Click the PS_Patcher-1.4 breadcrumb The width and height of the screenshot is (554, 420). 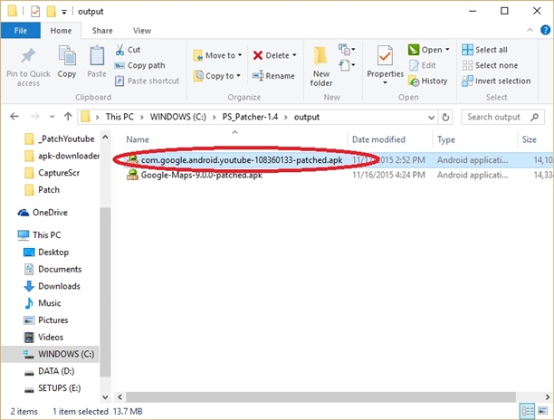(250, 117)
